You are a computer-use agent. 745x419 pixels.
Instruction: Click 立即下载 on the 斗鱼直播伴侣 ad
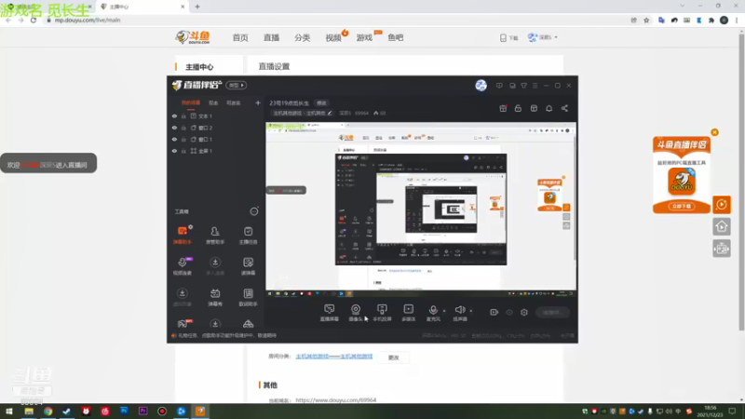(682, 206)
